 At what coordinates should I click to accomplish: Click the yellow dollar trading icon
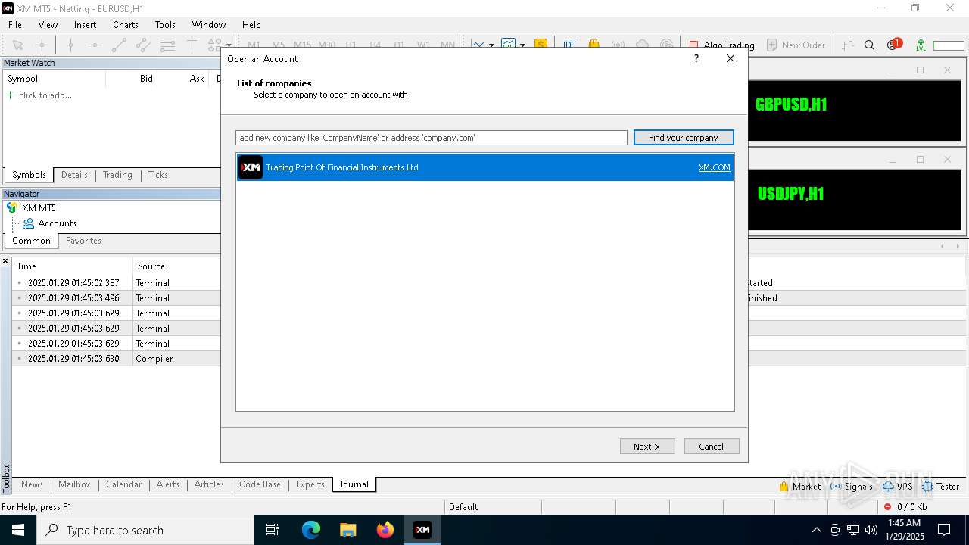pos(541,45)
